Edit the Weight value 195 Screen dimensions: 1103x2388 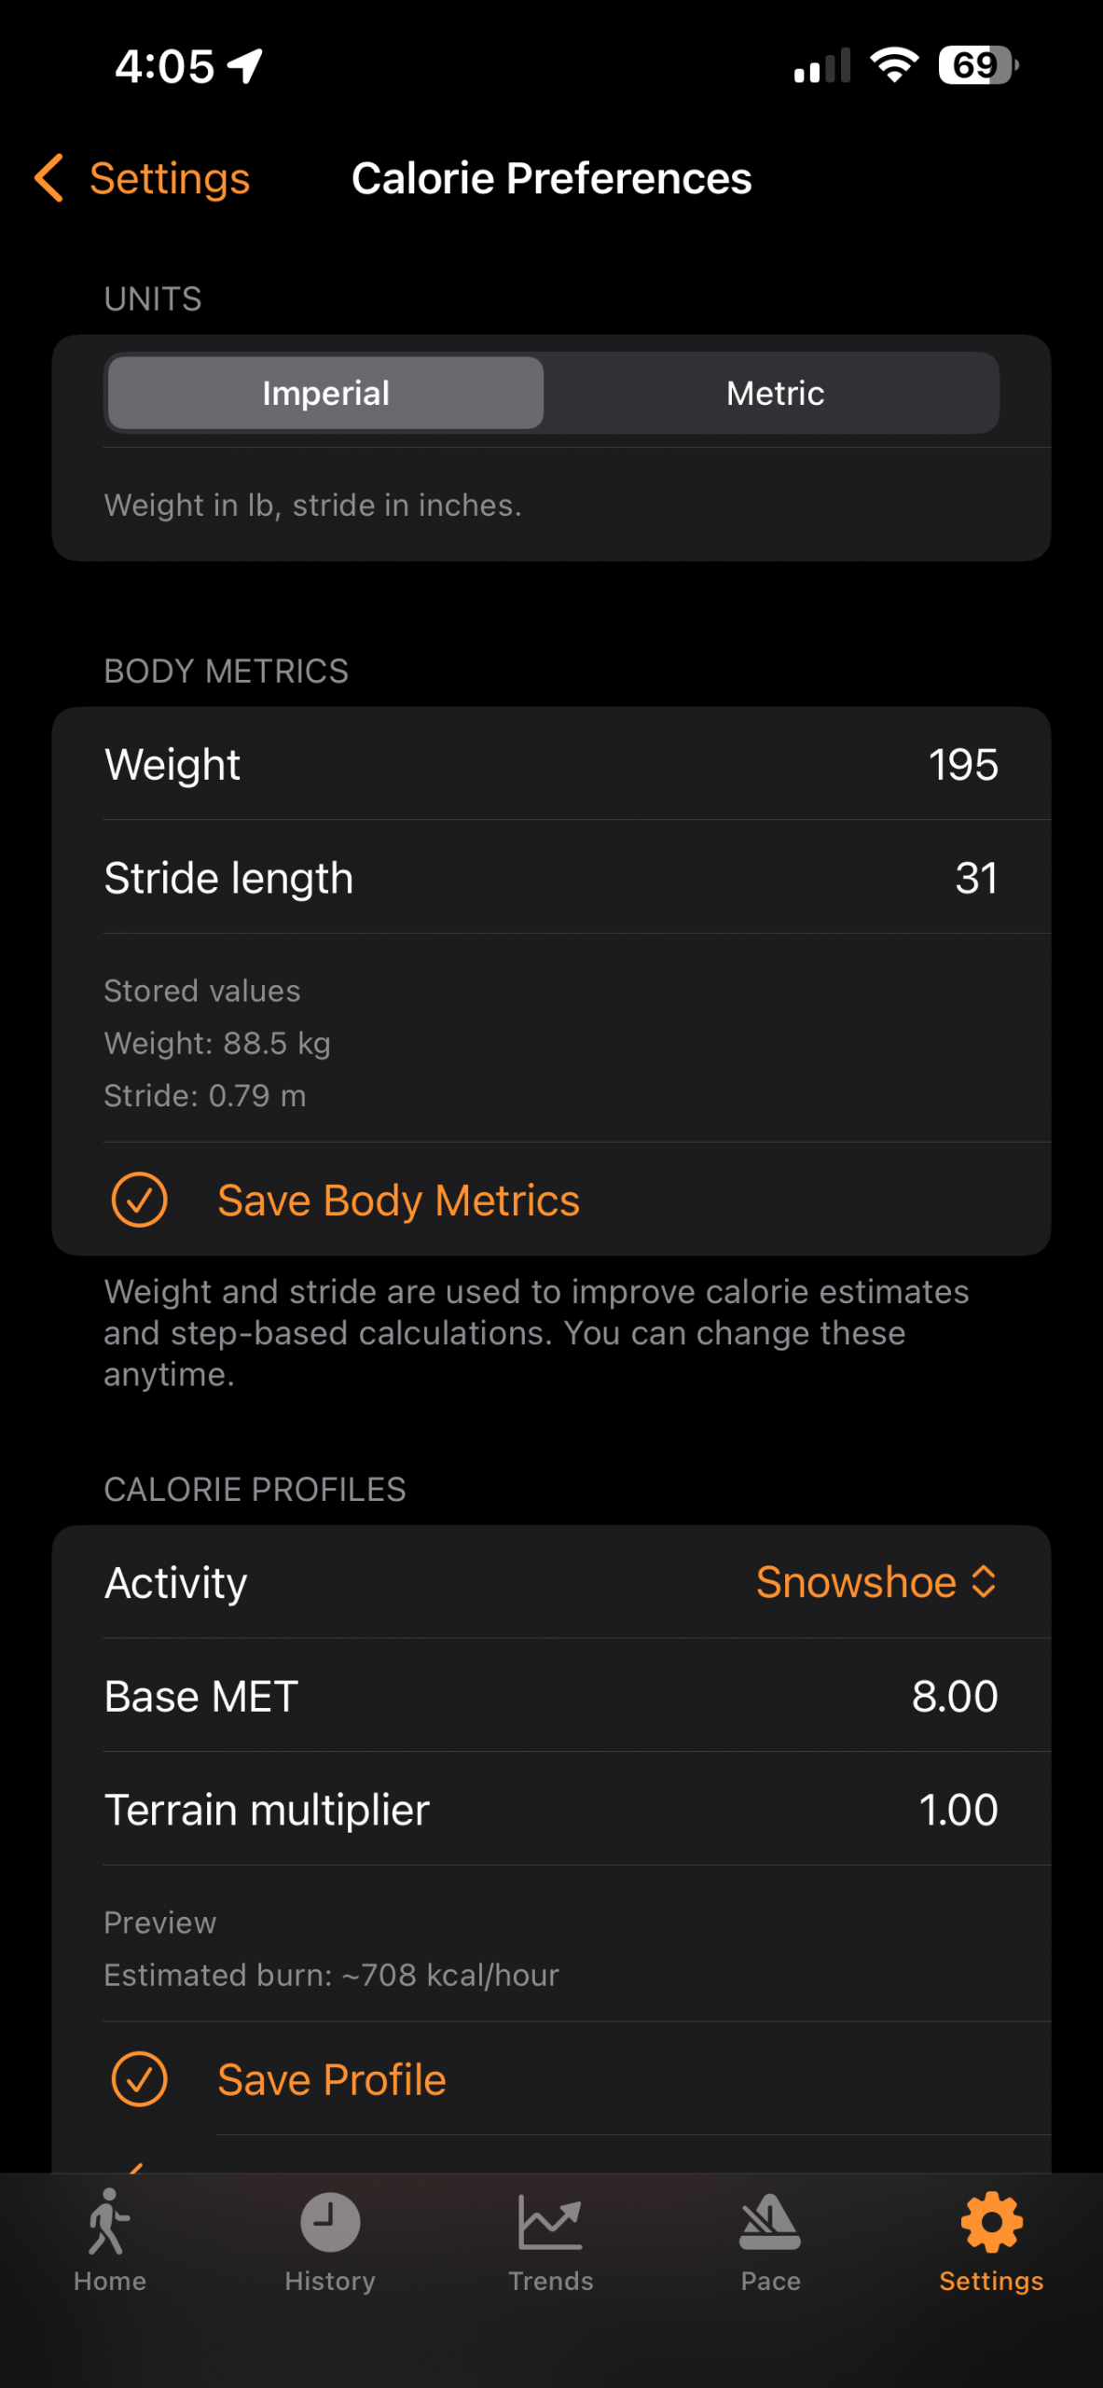(x=963, y=765)
